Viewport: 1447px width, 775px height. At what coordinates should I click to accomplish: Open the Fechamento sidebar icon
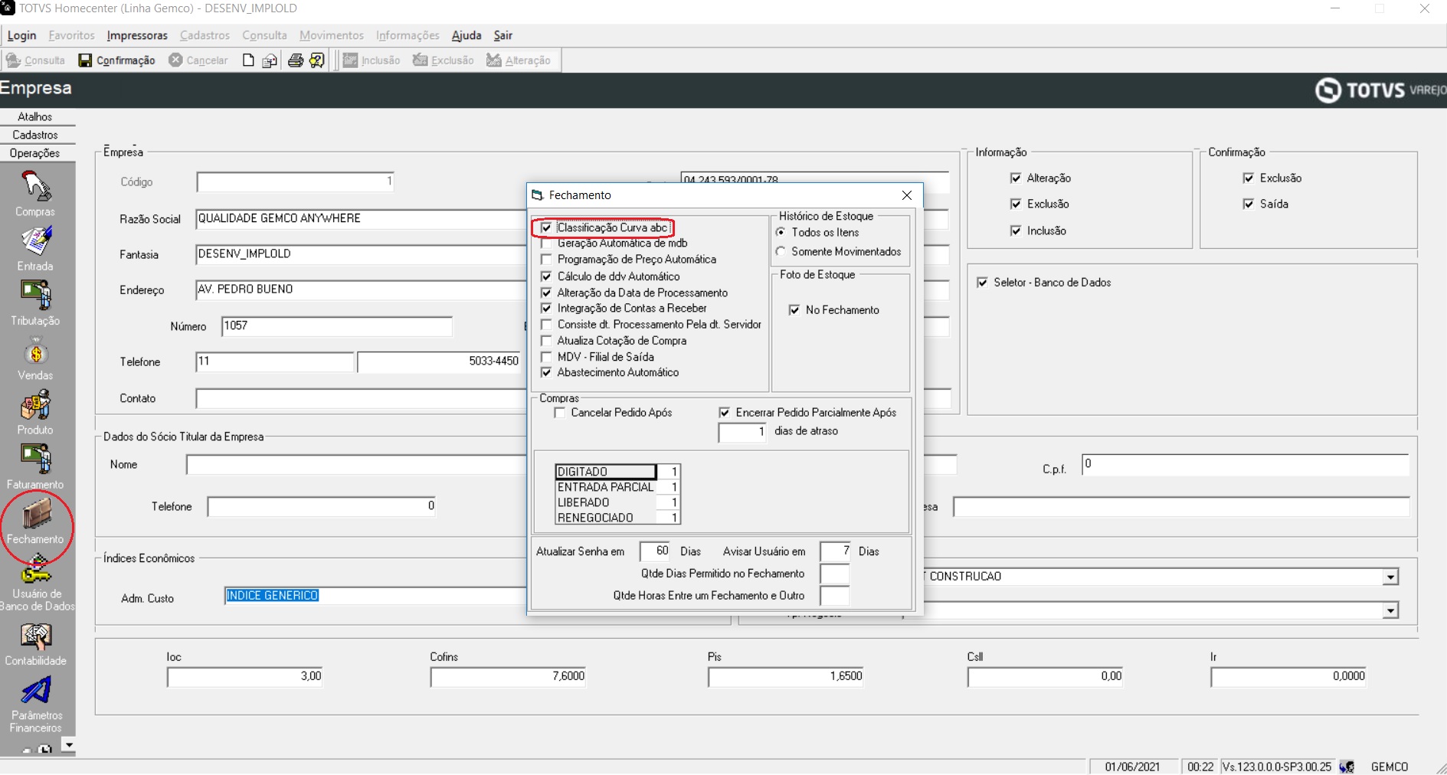(35, 522)
